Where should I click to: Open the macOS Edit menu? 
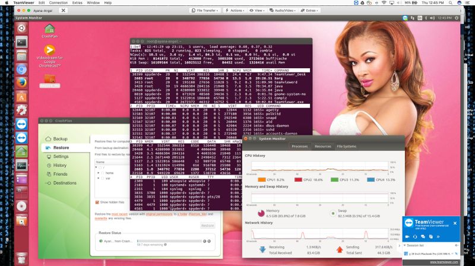42,3
